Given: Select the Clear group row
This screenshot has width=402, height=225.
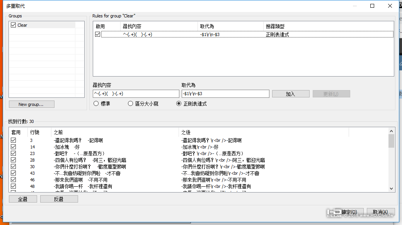Looking at the screenshot, I should tap(46, 25).
